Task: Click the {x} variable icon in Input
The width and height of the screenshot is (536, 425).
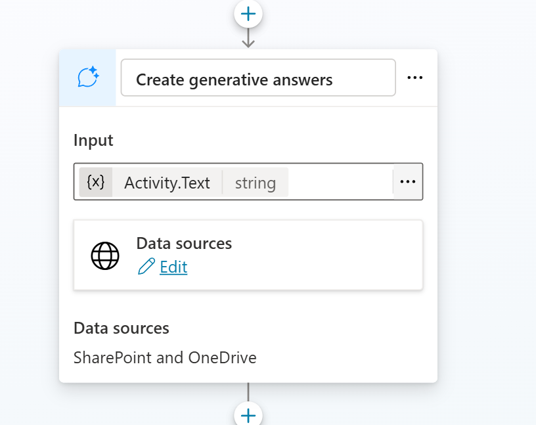Action: [96, 182]
